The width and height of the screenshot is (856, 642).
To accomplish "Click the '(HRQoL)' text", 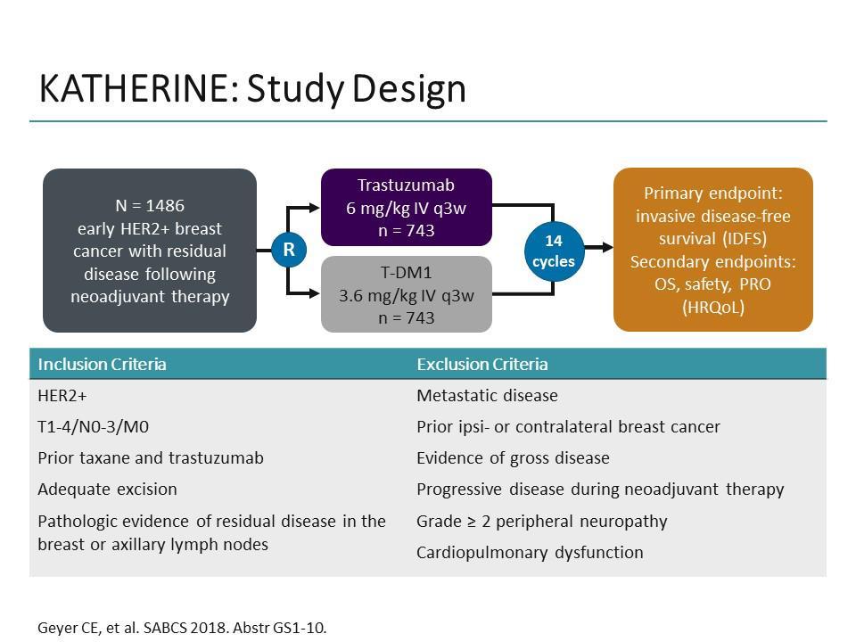I will (713, 308).
